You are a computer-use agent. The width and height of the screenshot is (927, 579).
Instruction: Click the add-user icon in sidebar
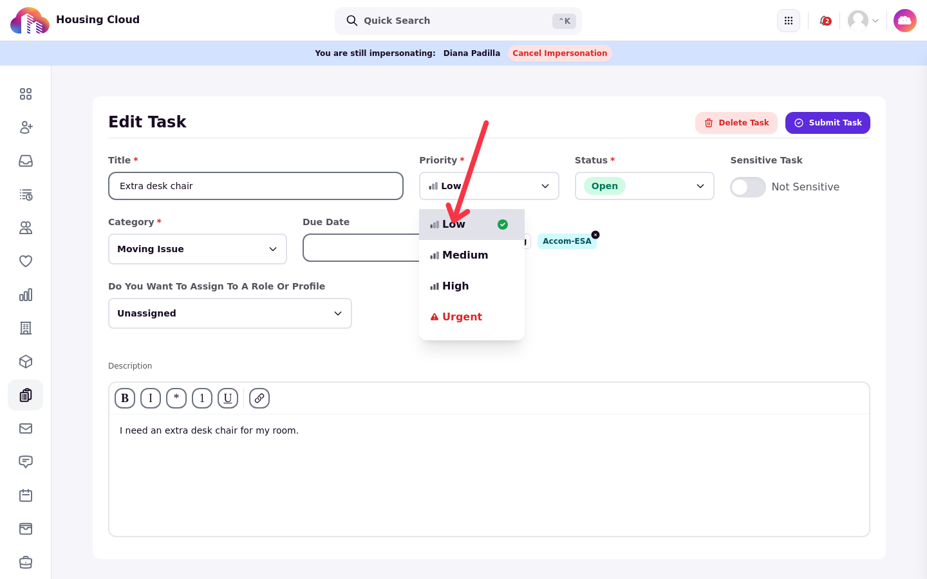26,127
